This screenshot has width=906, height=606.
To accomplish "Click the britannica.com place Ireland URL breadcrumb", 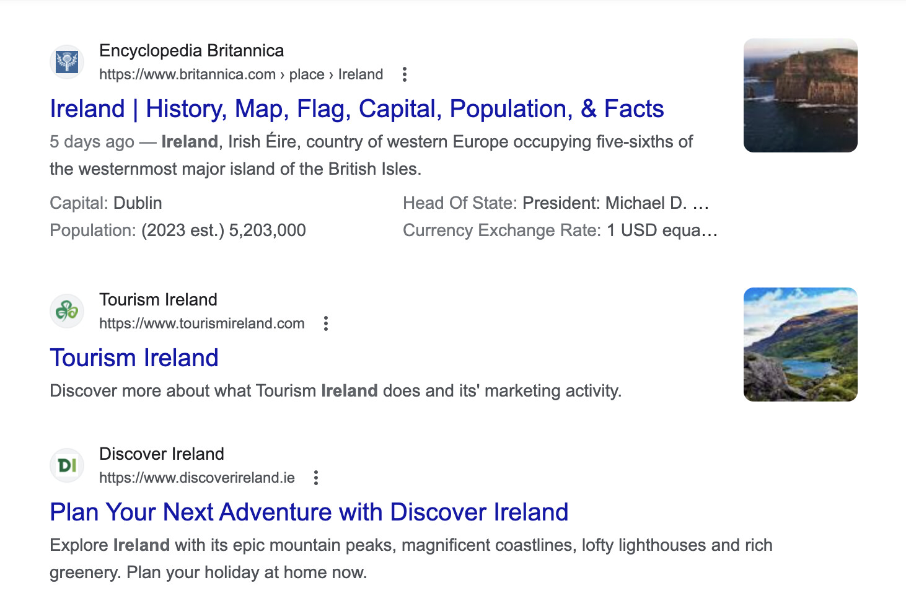I will pyautogui.click(x=241, y=74).
